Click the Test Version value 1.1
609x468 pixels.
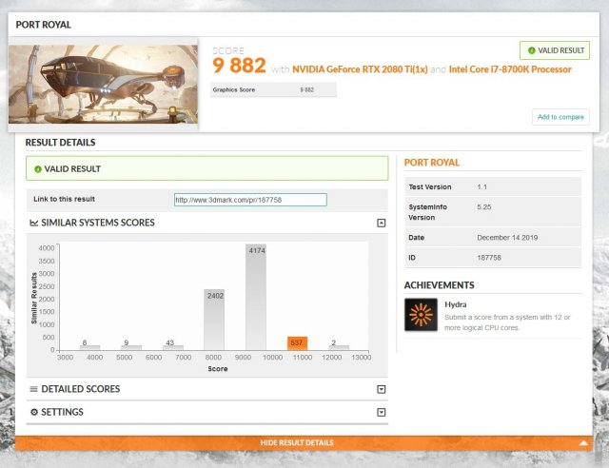(x=482, y=186)
